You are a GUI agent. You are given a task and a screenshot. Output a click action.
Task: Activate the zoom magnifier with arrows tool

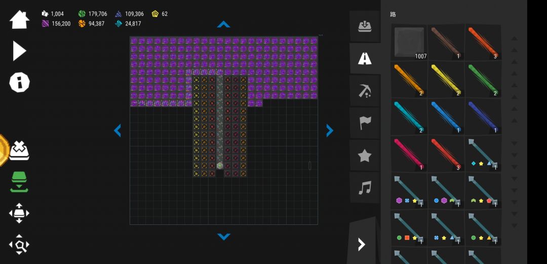[20, 244]
